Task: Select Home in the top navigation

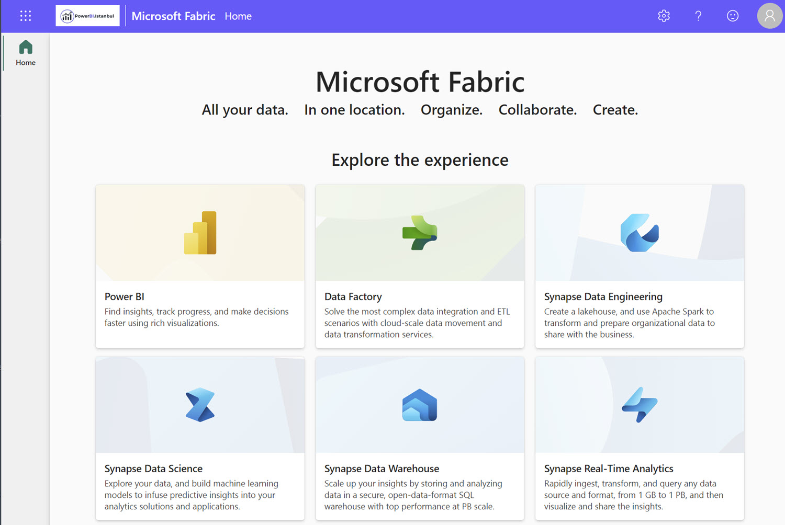Action: click(x=238, y=16)
